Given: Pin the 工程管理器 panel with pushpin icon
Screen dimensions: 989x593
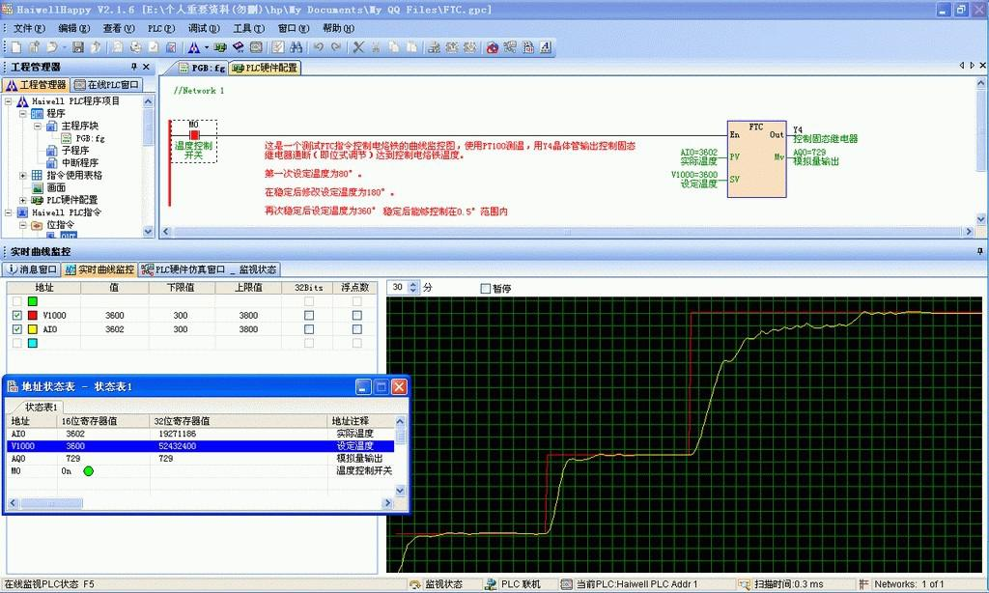Looking at the screenshot, I should [x=134, y=67].
